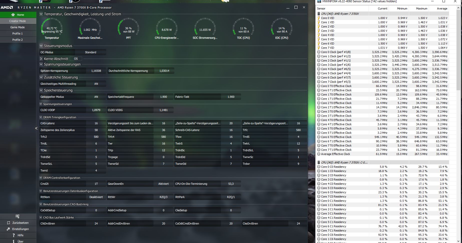Click the Zurücksetzen label
462x243 pixels.
click(21, 223)
